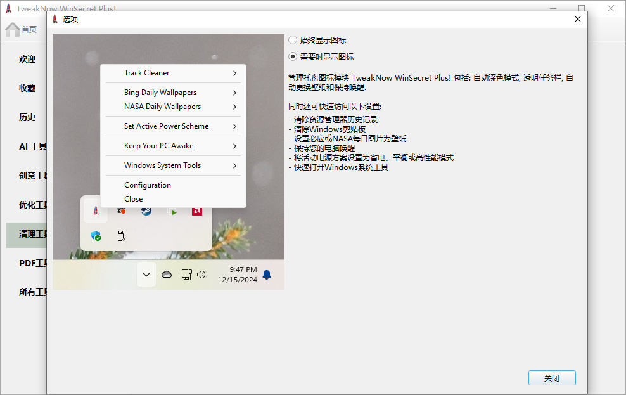Minimize the TweakNow WinSecret Plus main window
This screenshot has width=626, height=395.
coord(553,8)
